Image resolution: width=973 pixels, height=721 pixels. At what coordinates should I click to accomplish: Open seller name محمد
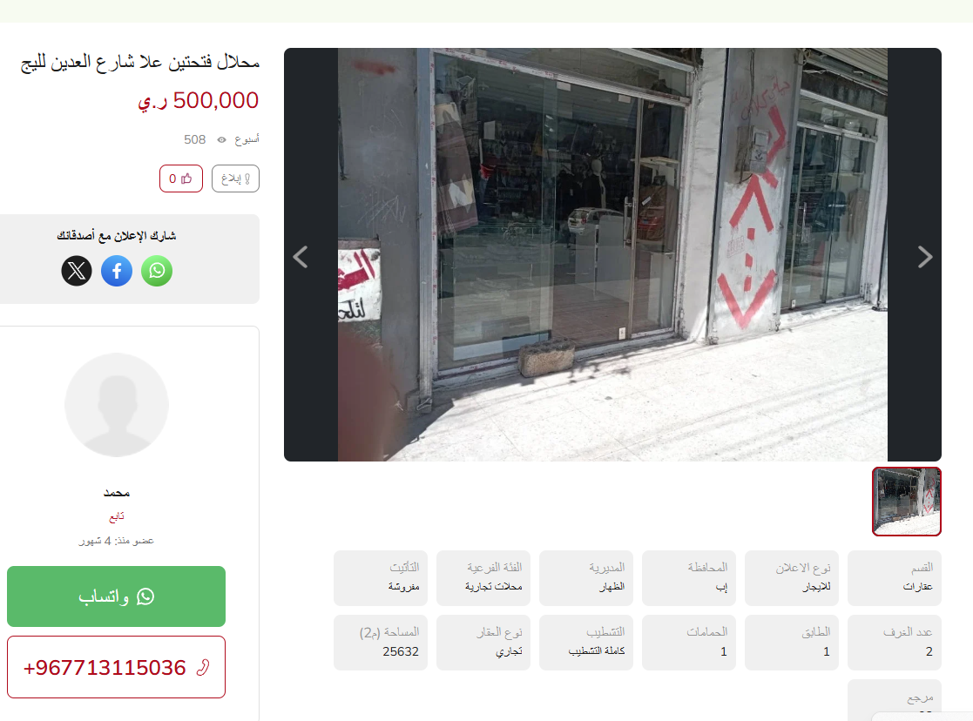click(x=117, y=493)
